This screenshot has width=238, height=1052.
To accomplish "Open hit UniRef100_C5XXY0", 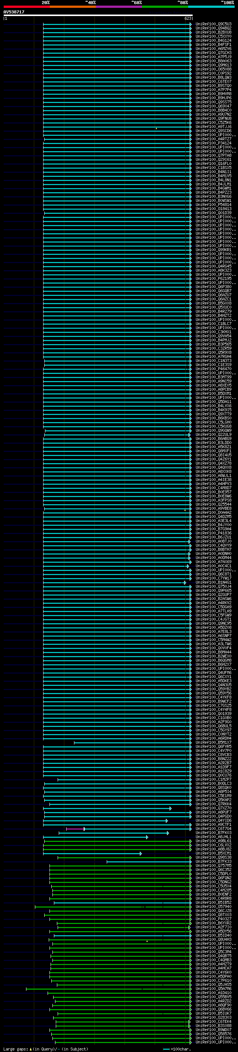I will point(213,36).
